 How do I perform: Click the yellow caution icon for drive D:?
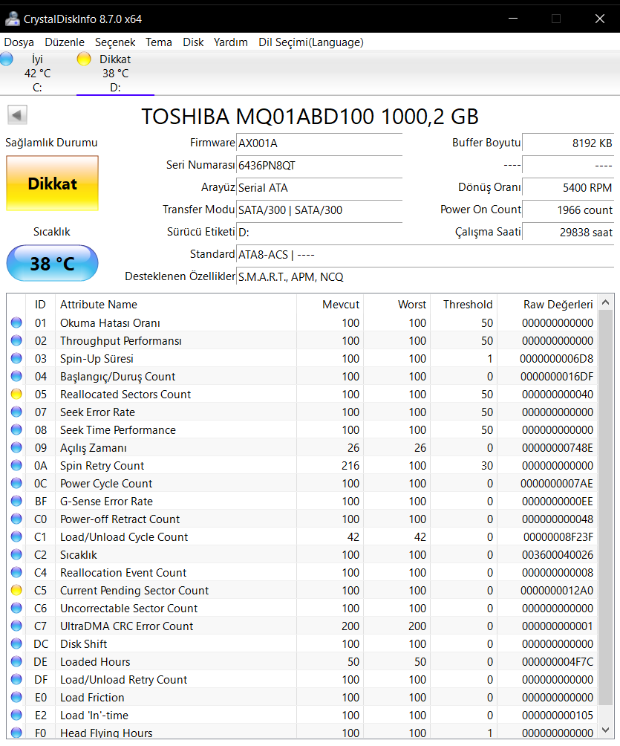(x=84, y=59)
